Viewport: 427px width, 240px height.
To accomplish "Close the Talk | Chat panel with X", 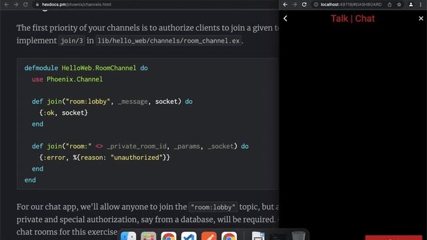I will pyautogui.click(x=421, y=19).
